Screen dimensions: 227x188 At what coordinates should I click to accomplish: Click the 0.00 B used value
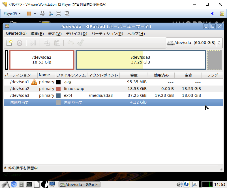pos(168,89)
